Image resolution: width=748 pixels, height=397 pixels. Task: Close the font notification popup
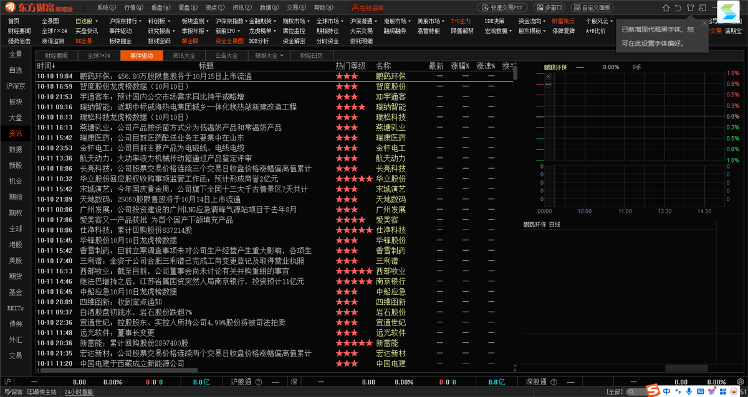pyautogui.click(x=704, y=23)
